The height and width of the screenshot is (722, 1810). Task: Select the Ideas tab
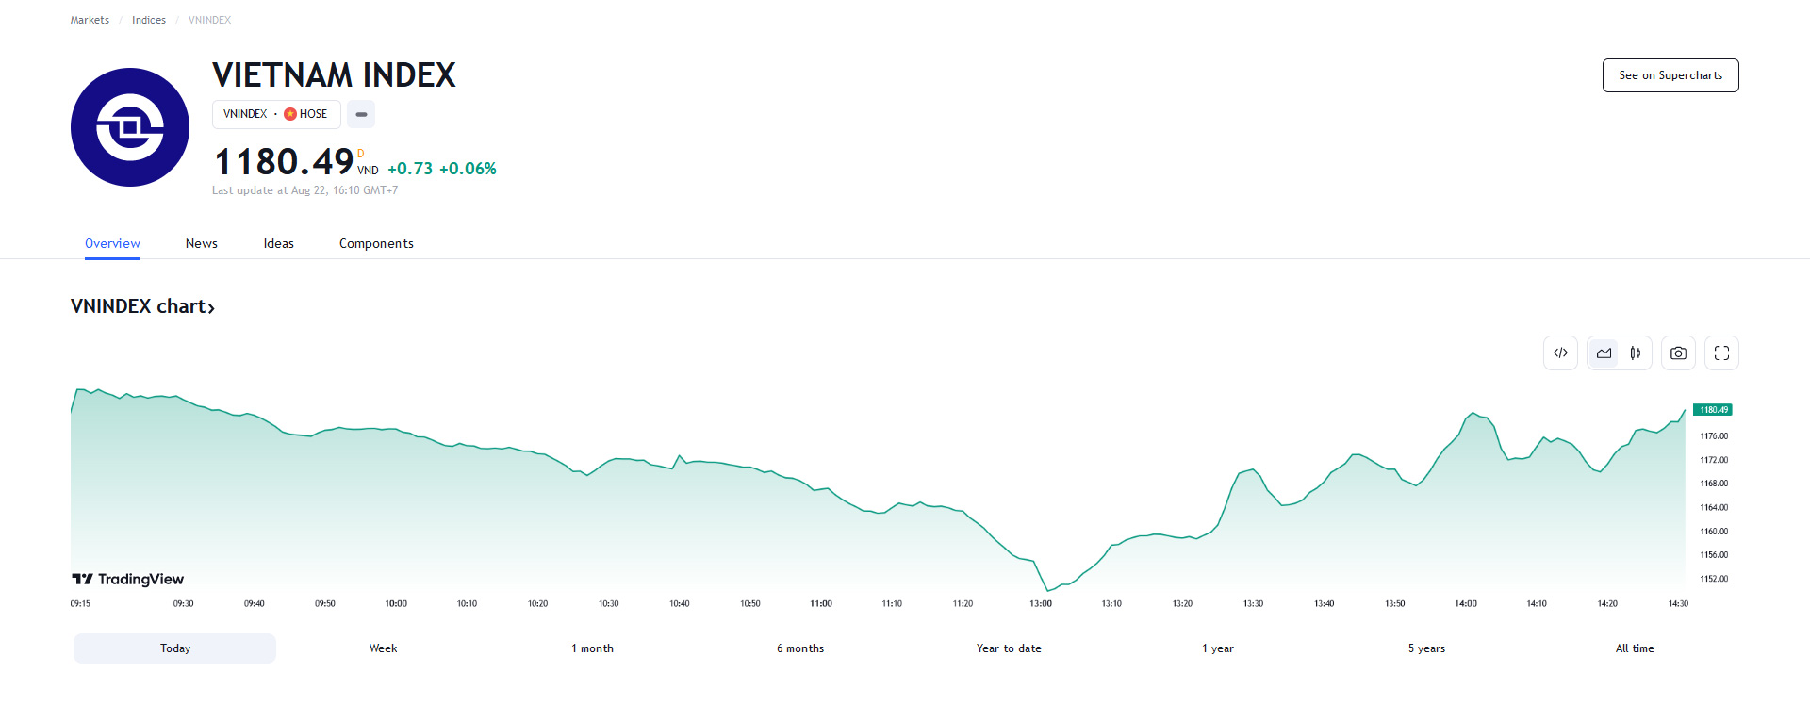[x=279, y=243]
